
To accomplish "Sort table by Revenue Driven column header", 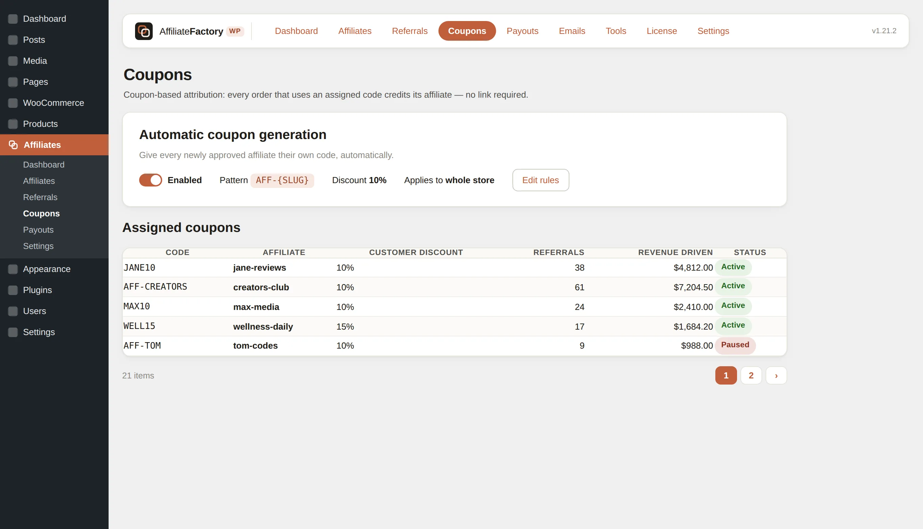I will [x=675, y=253].
